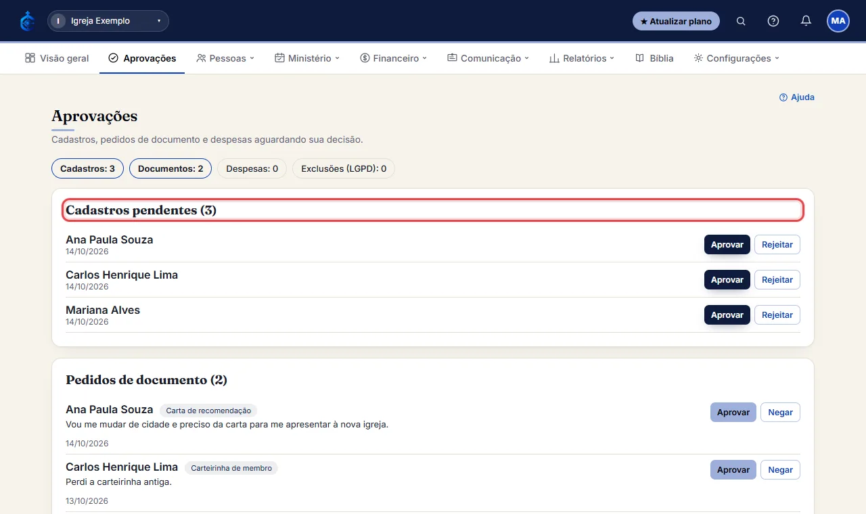Approve Carlos Henrique Lima's pending cadastro
Image resolution: width=866 pixels, height=514 pixels.
[x=727, y=279]
